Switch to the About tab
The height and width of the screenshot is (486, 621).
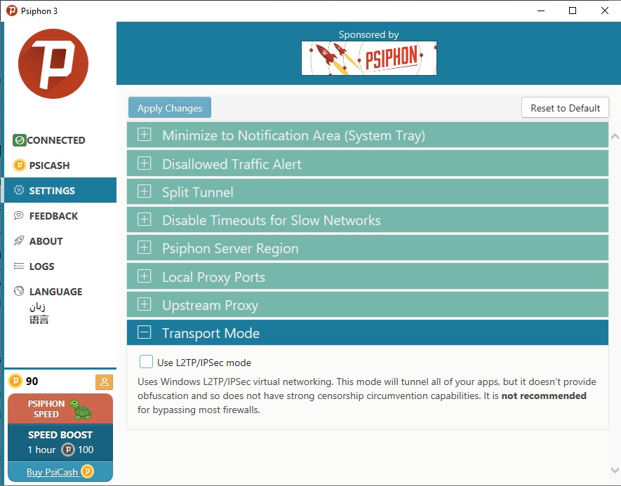[x=60, y=241]
